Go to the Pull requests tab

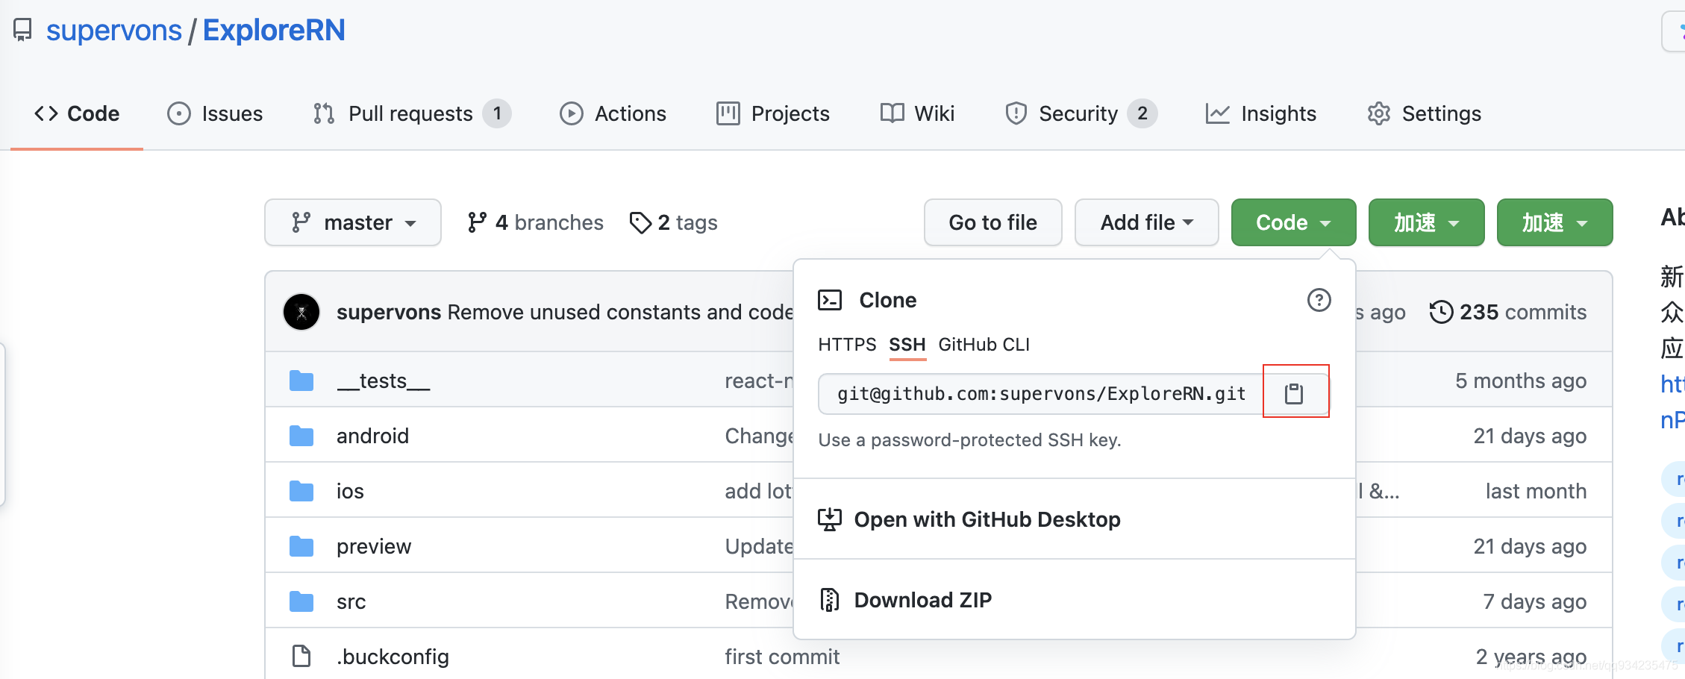click(x=412, y=113)
